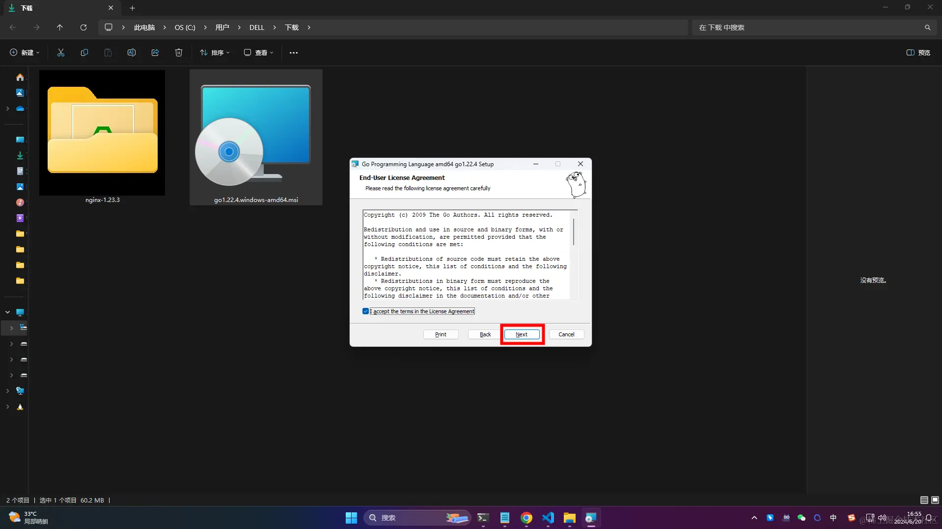Open the 新建 (New) dropdown
This screenshot has height=529, width=942.
25,52
